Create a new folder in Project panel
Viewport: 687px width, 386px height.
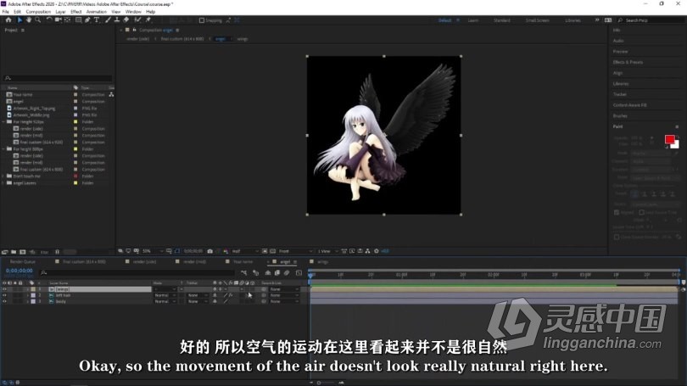click(x=14, y=252)
